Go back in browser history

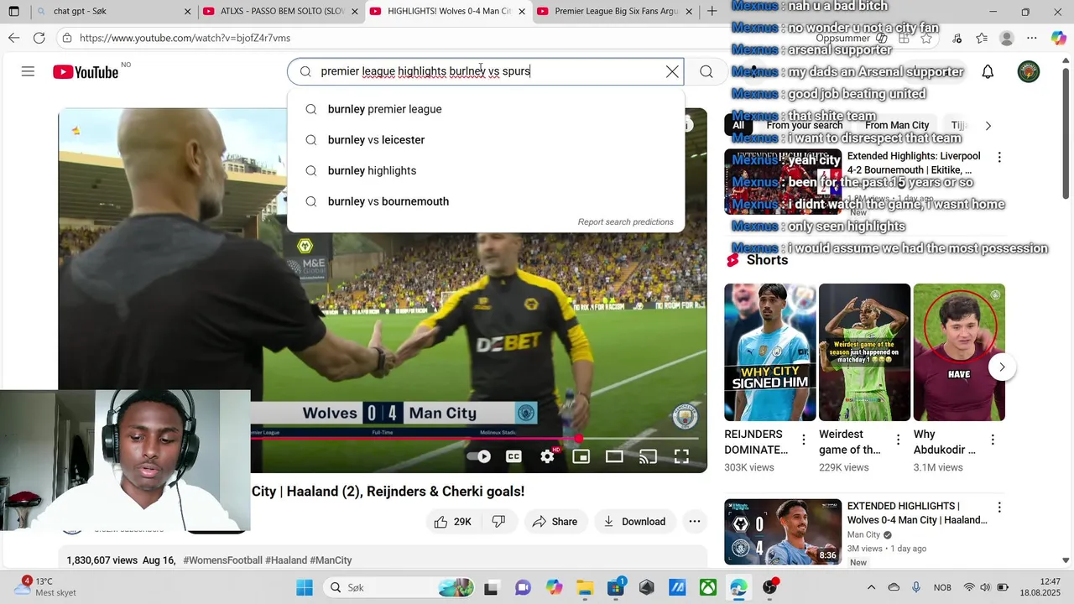tap(14, 38)
